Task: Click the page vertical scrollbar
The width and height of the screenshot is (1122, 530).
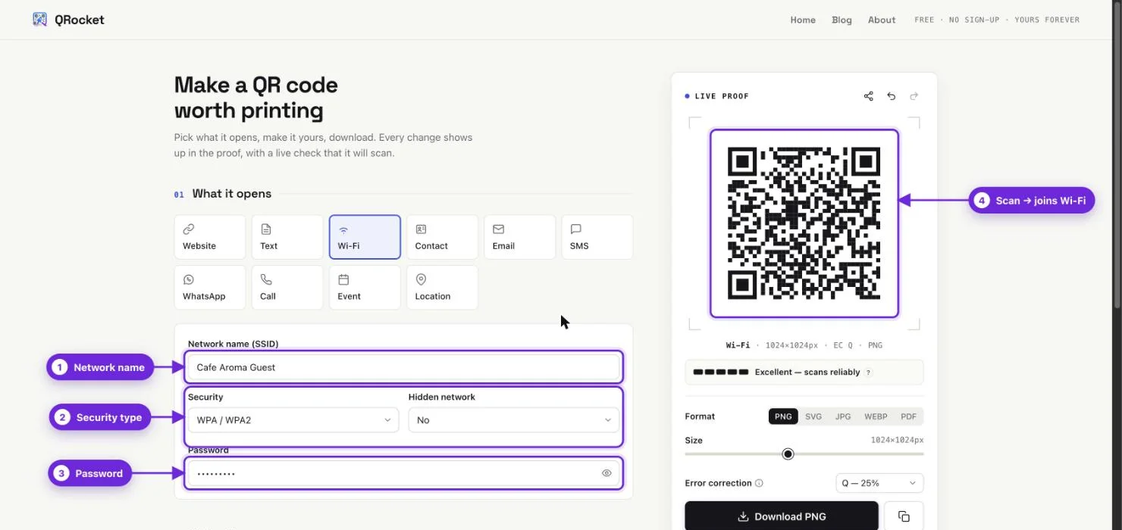Action: (1117, 155)
